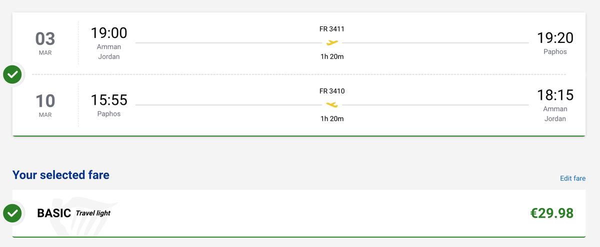Open the Edit fare link
The image size is (600, 247).
coord(572,178)
